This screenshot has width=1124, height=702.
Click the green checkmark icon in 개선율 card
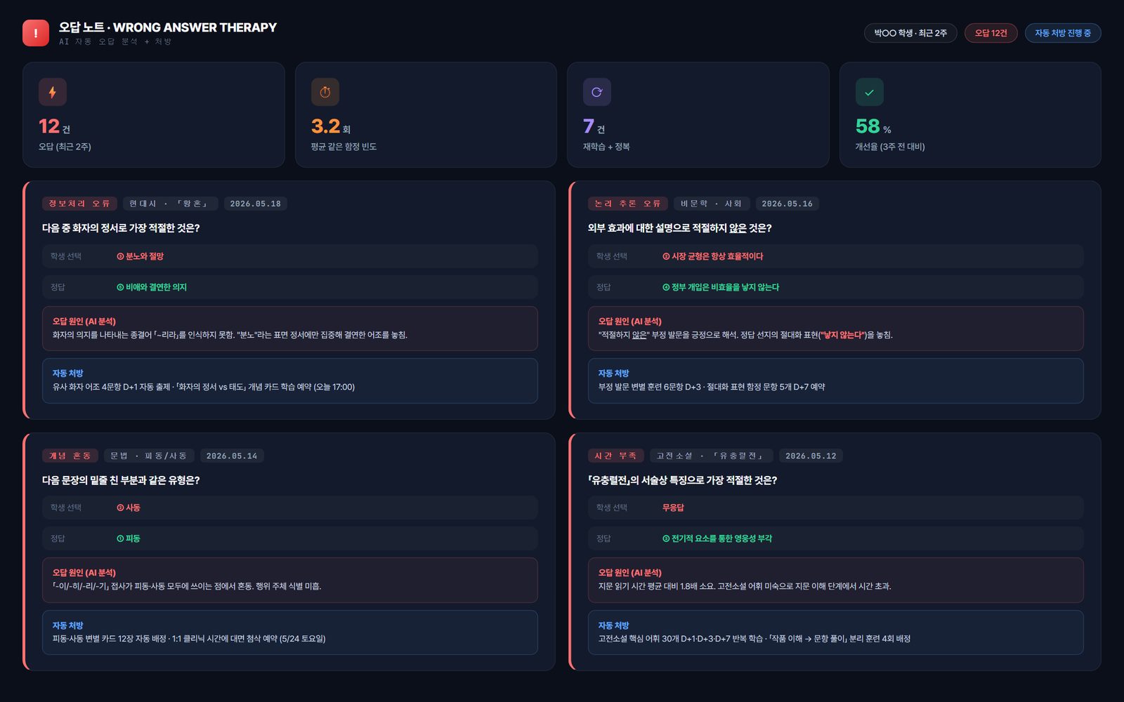click(870, 92)
